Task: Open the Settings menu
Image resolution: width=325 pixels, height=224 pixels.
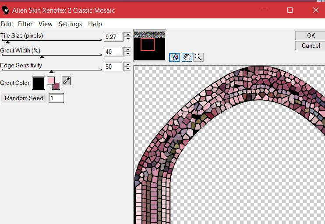Action: [70, 24]
